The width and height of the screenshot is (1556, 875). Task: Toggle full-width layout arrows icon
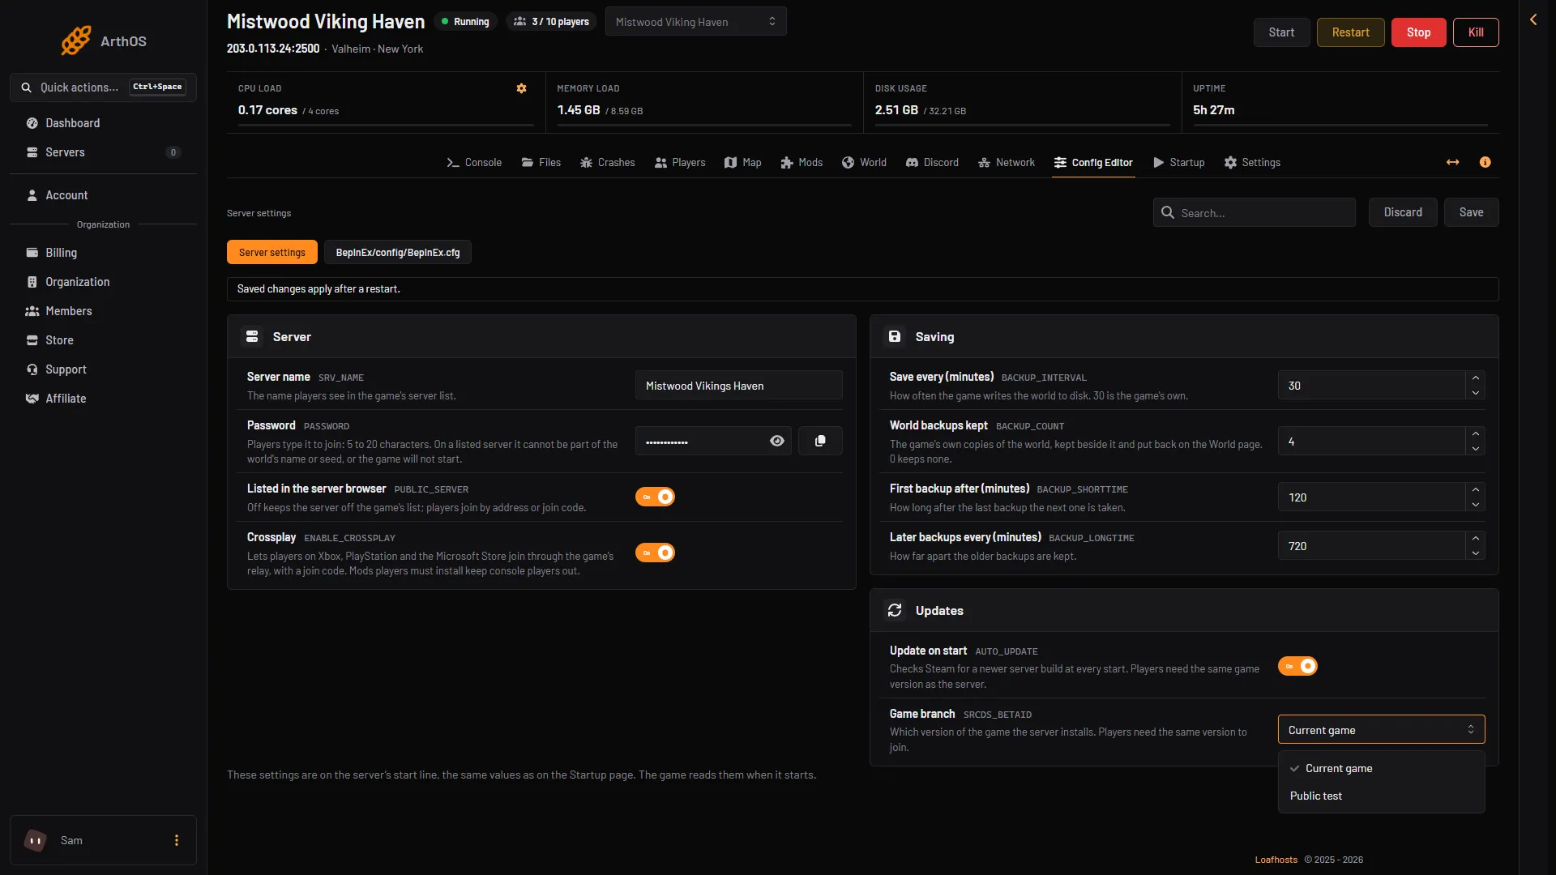pos(1452,162)
